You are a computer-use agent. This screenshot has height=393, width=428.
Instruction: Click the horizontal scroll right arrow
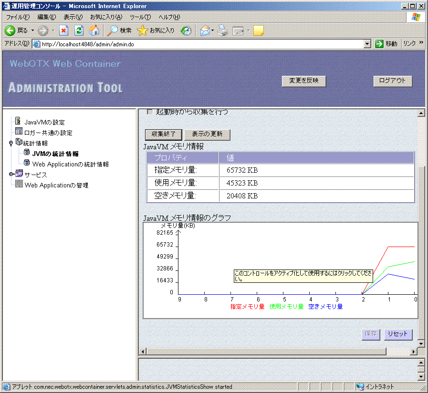click(x=414, y=351)
